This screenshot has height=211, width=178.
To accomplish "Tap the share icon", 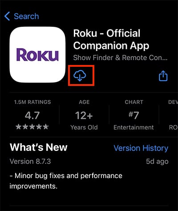I will (163, 76).
